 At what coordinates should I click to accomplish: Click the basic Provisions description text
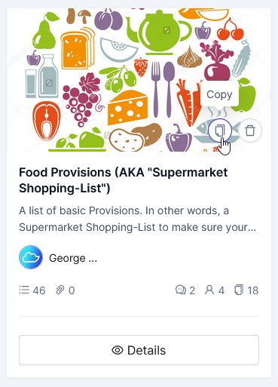(138, 219)
